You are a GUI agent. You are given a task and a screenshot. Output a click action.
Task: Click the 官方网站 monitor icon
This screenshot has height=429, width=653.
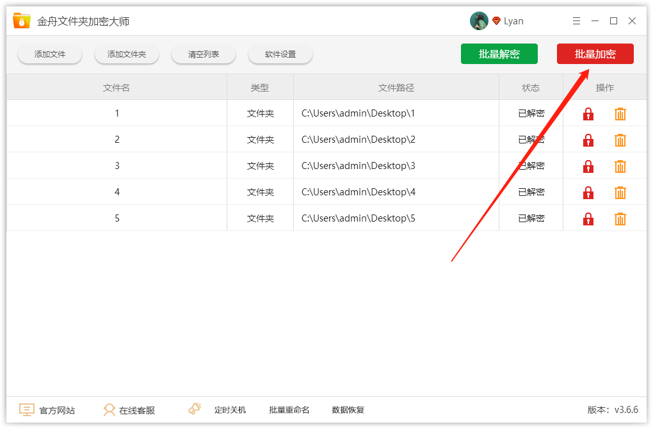pos(27,410)
